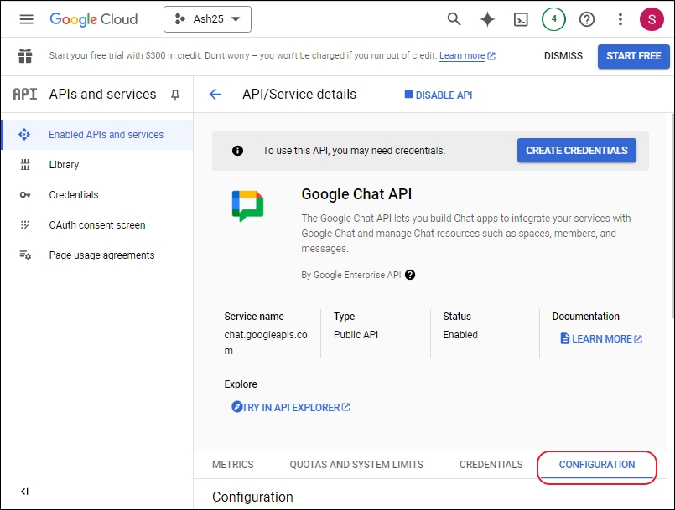Collapse the left sidebar panel
This screenshot has width=675, height=510.
click(24, 491)
